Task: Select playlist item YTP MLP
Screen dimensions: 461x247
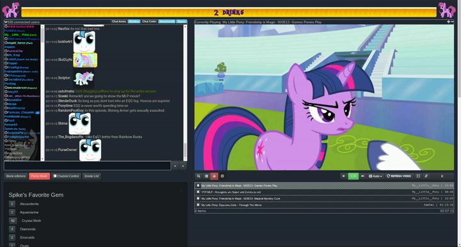Action: tap(324, 192)
